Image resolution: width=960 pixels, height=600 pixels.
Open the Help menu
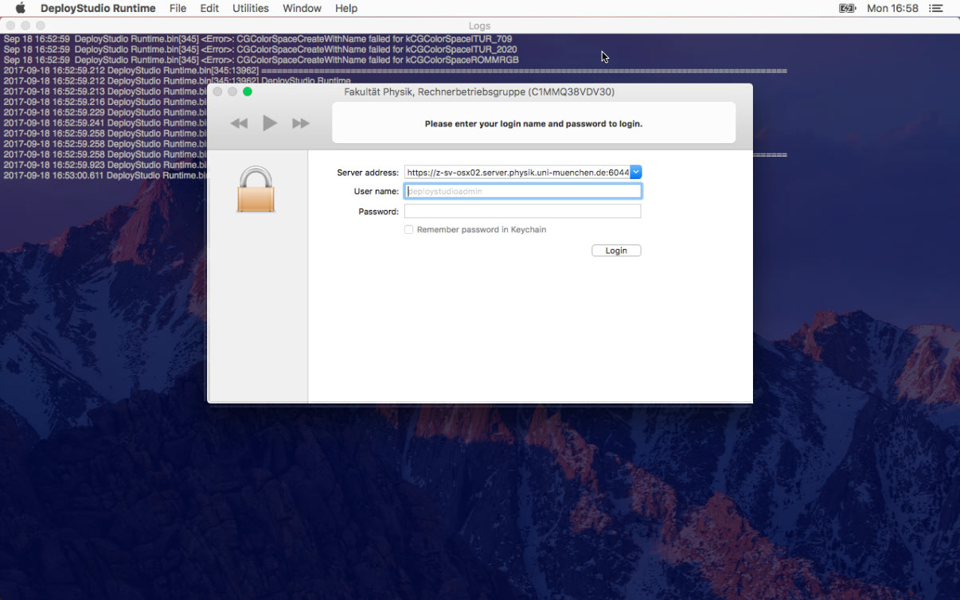[346, 8]
